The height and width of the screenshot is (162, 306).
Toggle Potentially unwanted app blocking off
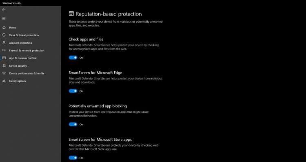click(73, 124)
